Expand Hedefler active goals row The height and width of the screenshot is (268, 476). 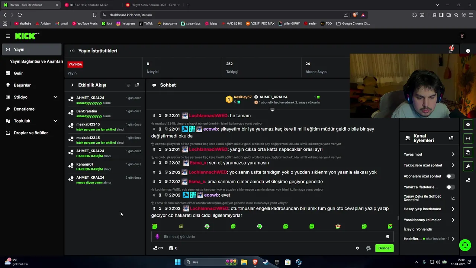coord(429,239)
